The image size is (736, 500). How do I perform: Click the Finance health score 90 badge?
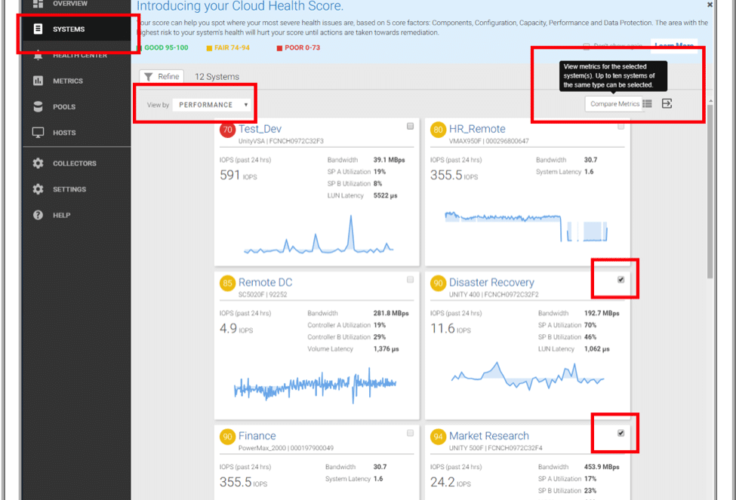click(227, 437)
